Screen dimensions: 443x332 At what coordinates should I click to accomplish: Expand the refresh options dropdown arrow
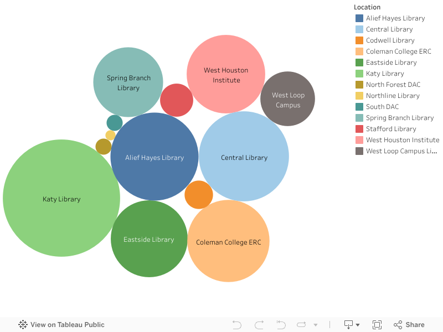[x=316, y=325]
